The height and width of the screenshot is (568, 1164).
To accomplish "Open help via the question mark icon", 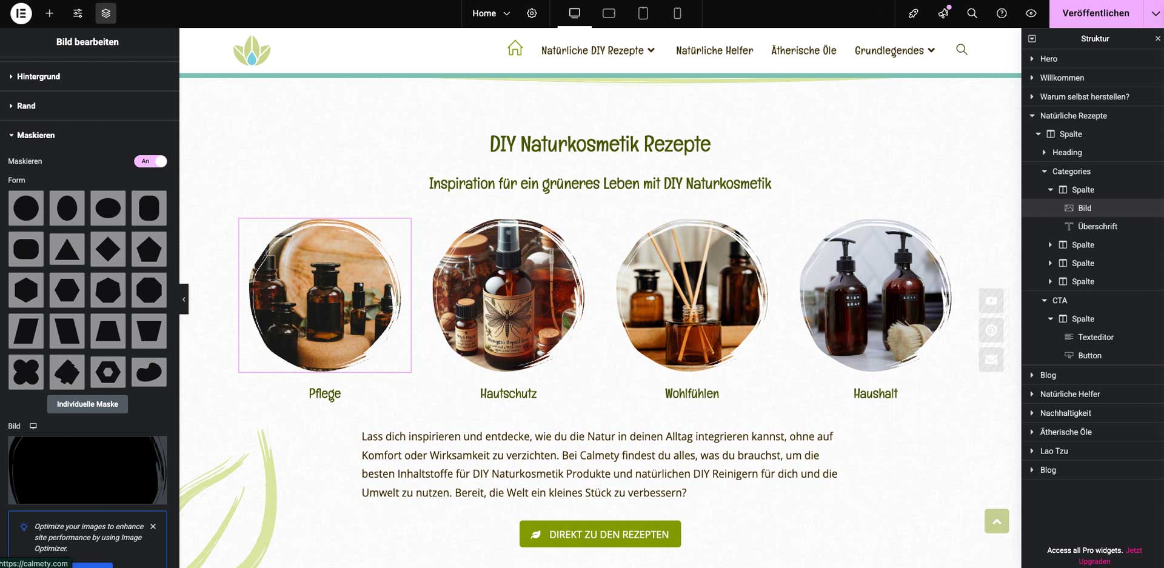I will coord(1002,13).
